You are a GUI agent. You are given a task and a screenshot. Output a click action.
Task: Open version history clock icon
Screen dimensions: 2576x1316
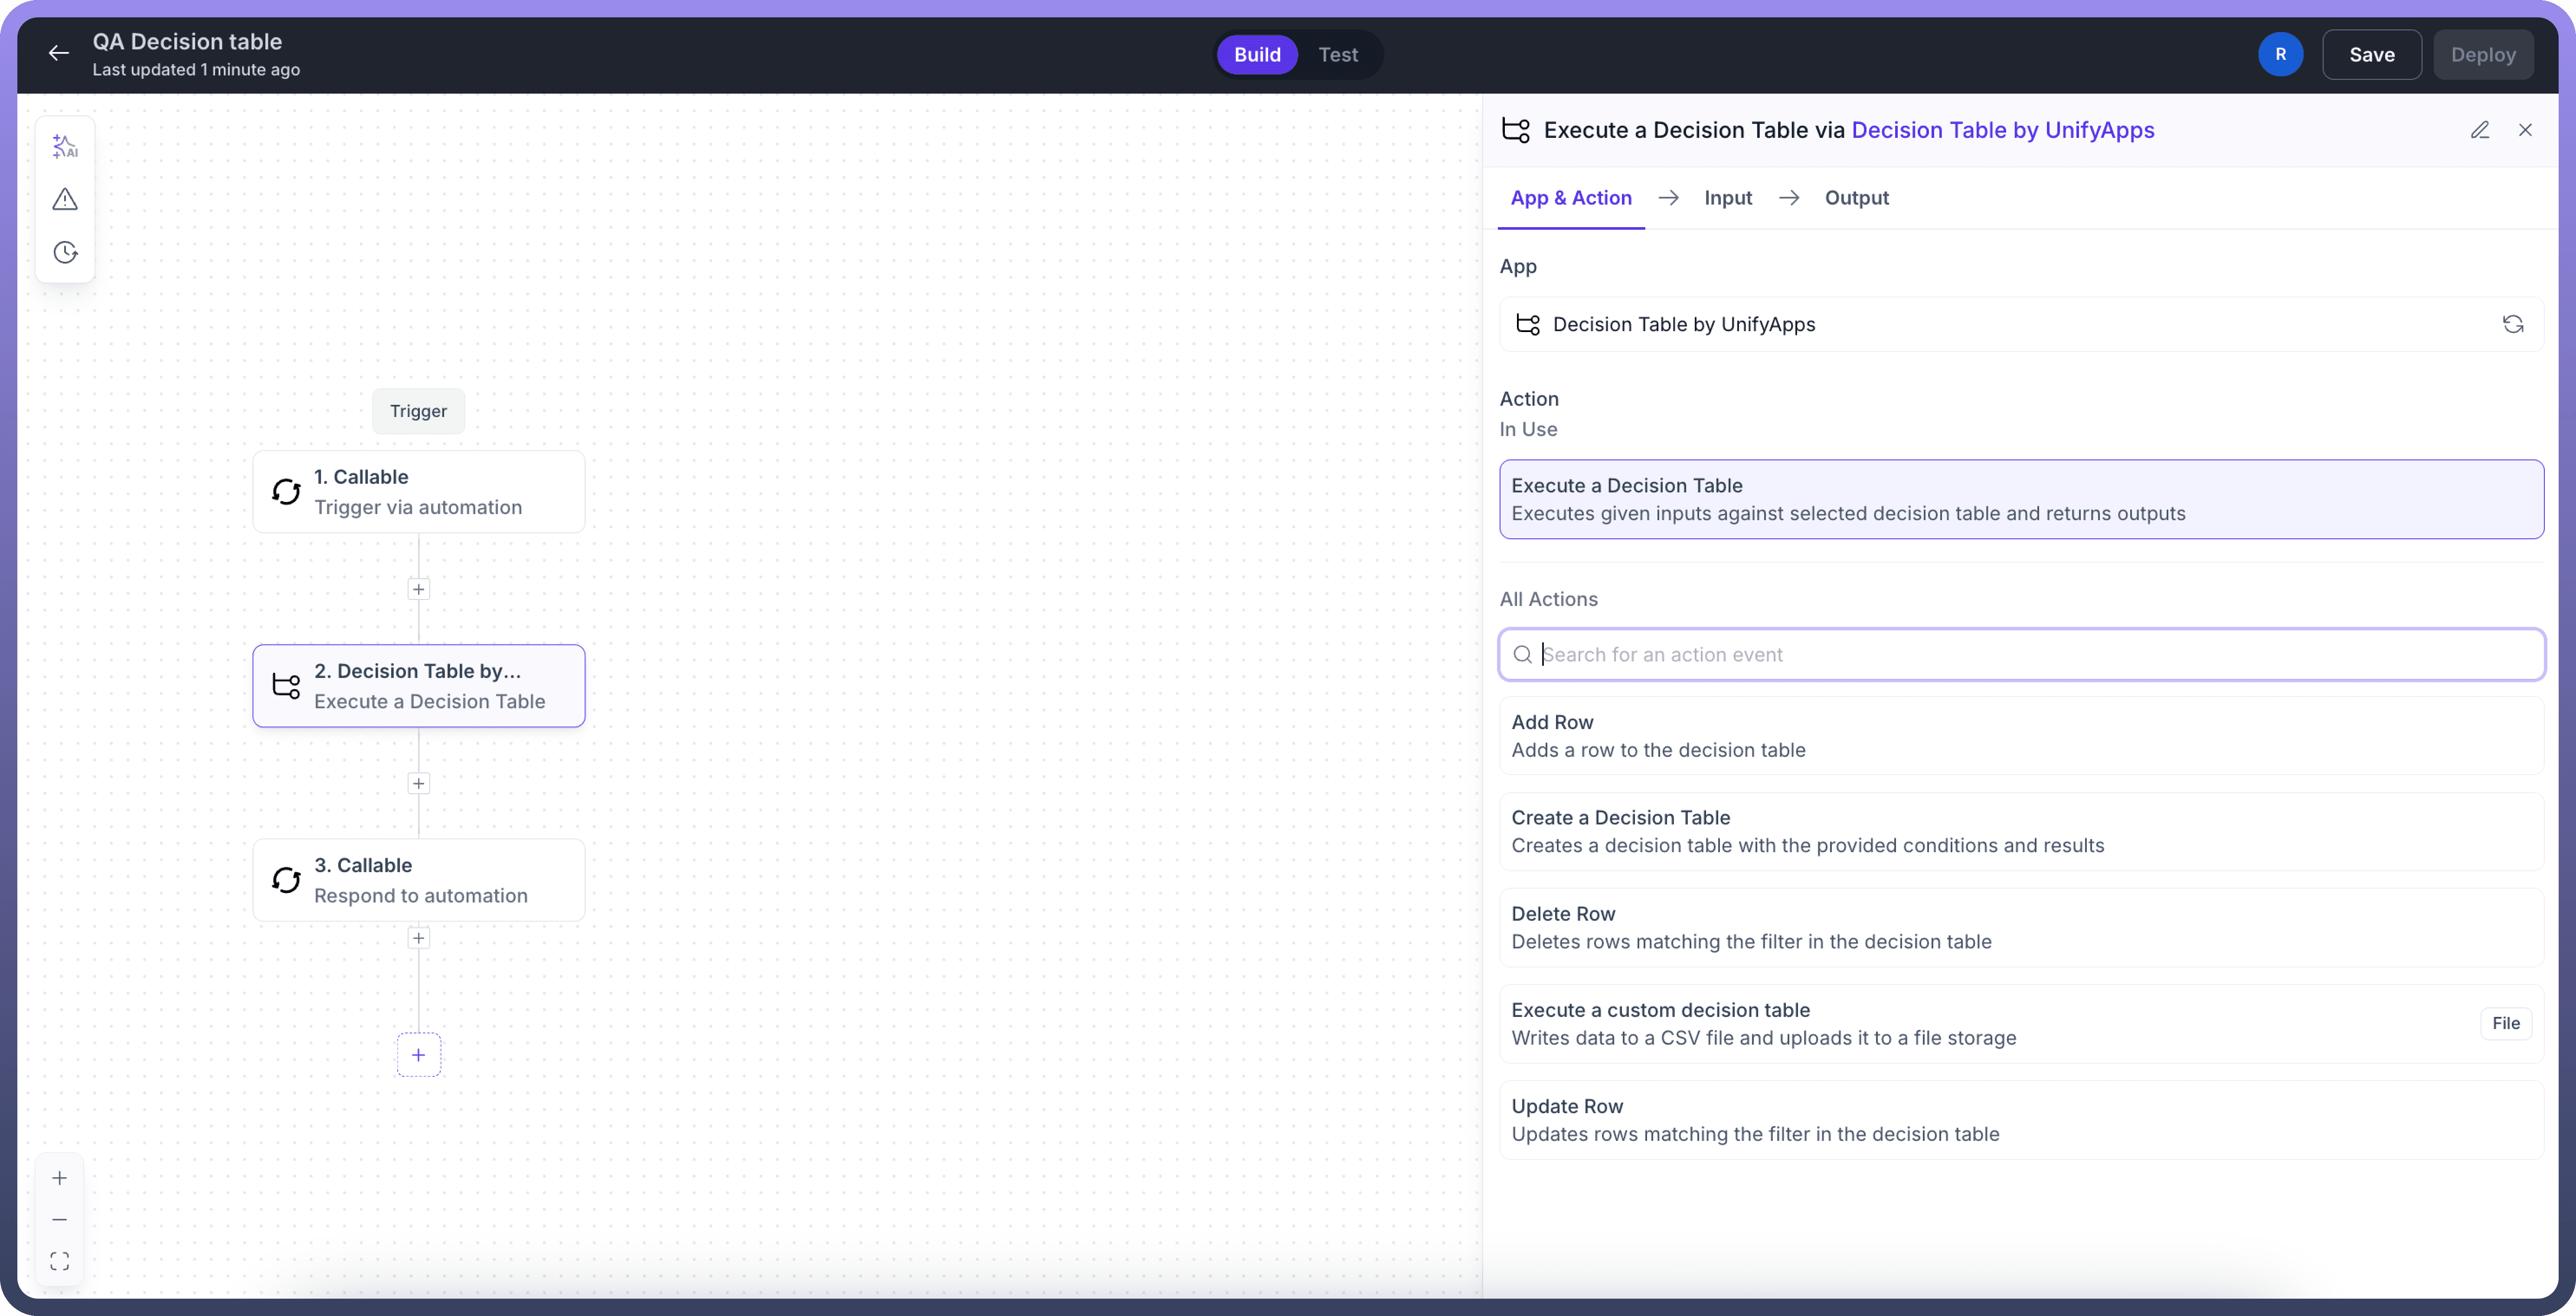[x=65, y=252]
